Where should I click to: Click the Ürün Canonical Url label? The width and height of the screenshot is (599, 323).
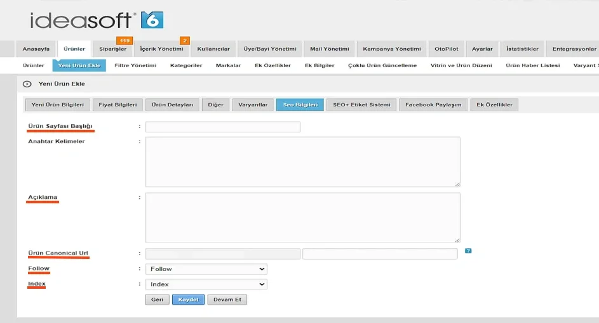58,253
